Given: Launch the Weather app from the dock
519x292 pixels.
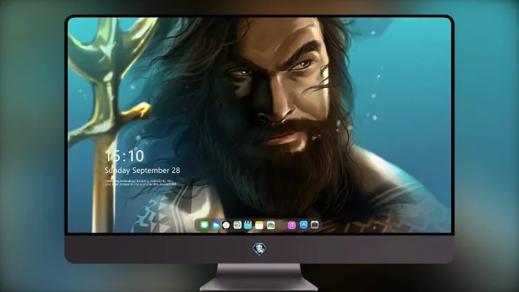Looking at the screenshot, I should click(215, 225).
